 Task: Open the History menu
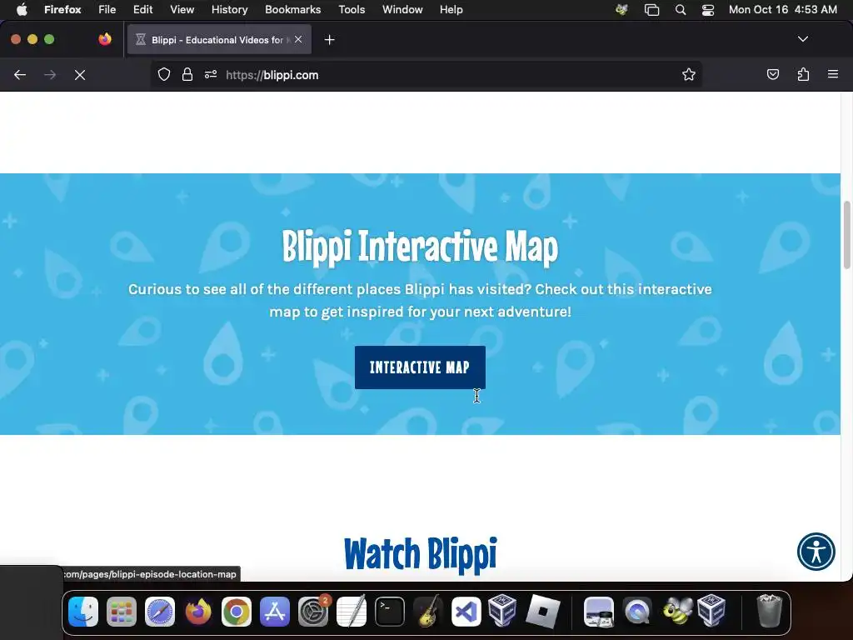[x=230, y=9]
